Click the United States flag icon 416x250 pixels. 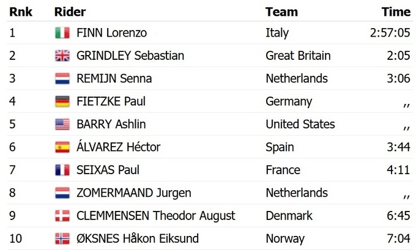(62, 125)
